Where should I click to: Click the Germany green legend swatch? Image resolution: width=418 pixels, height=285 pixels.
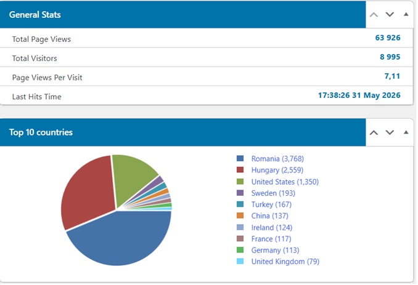click(241, 251)
